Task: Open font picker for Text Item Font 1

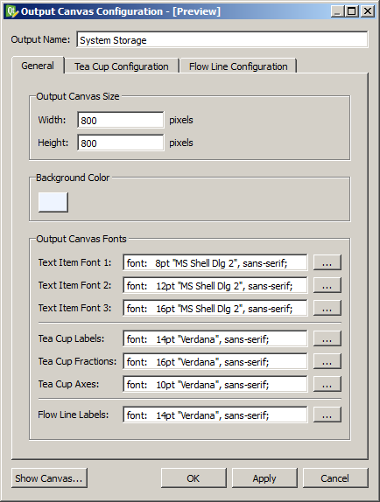Action: 327,262
